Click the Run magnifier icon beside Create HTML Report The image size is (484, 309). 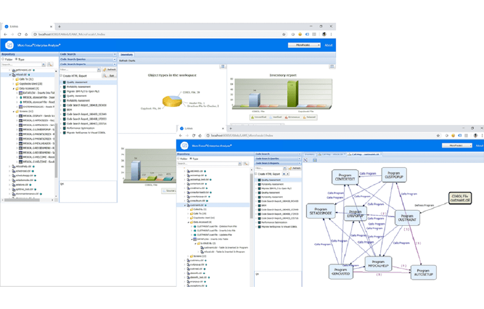(x=105, y=76)
